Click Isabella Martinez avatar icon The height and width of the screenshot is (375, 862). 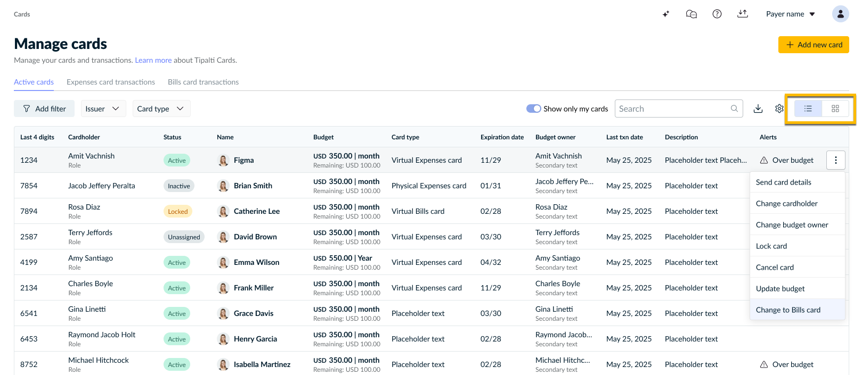pos(223,364)
